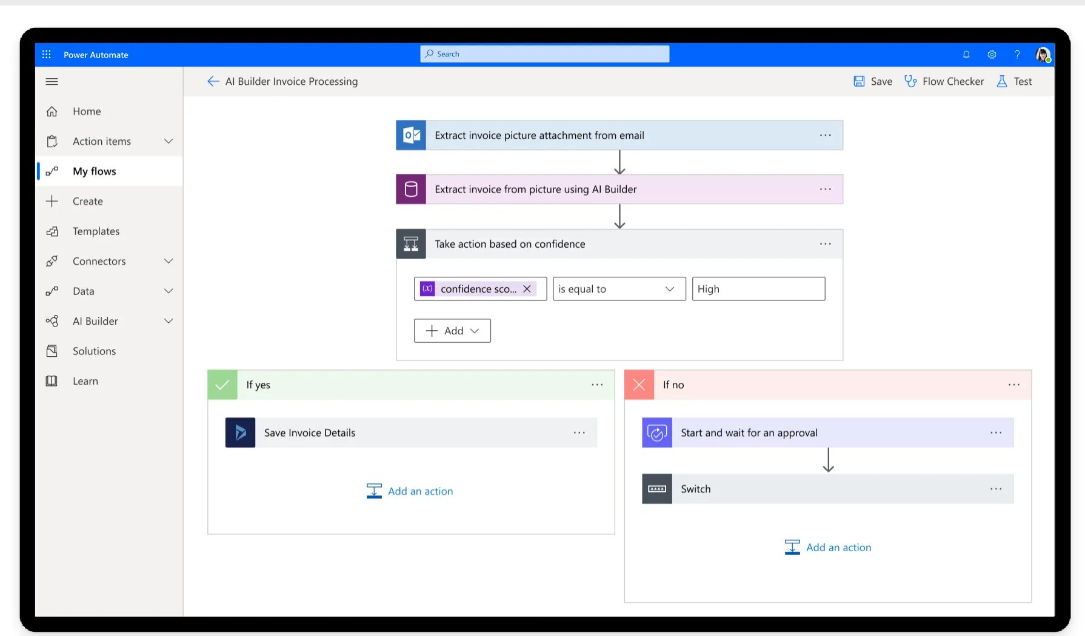Image resolution: width=1085 pixels, height=636 pixels.
Task: Open the Add condition dropdown
Action: (x=452, y=331)
